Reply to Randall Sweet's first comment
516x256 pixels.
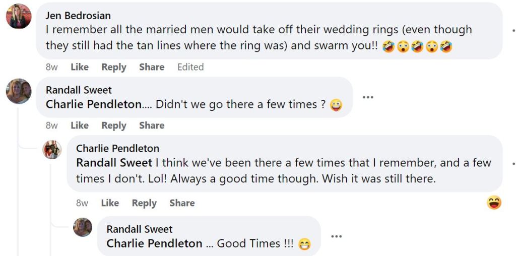(114, 125)
